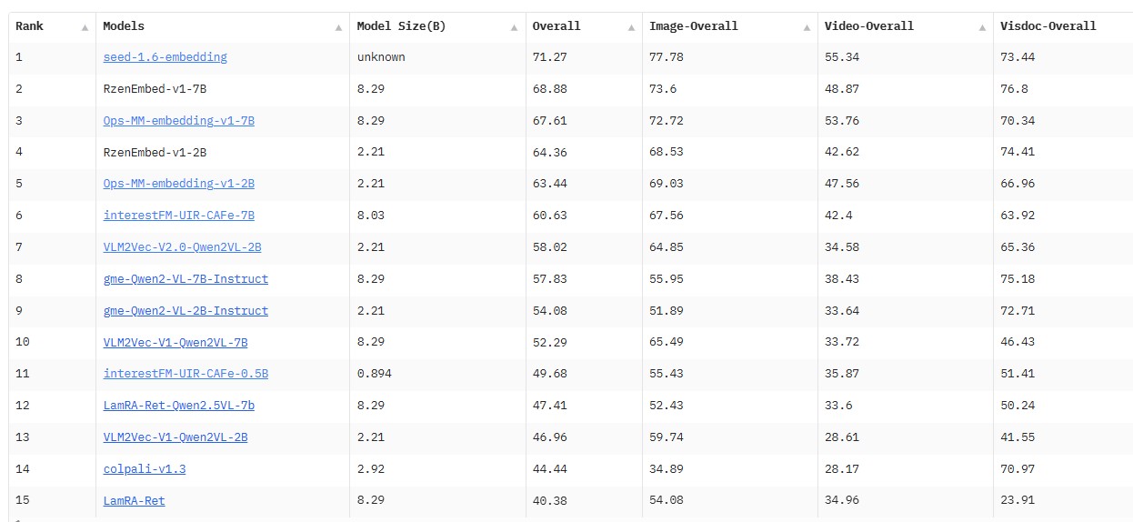Sort by Model Size(B) arrow
The image size is (1133, 522).
coord(515,27)
